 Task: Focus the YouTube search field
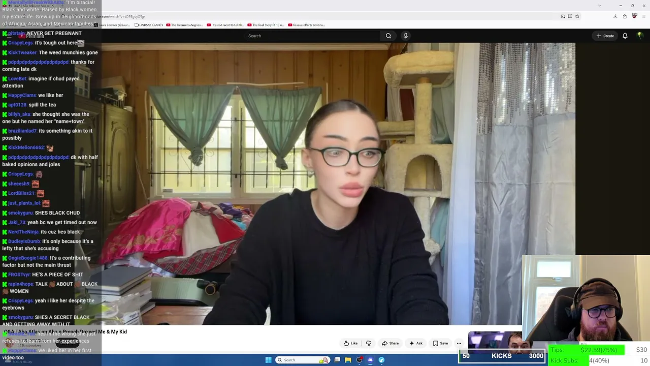[312, 36]
